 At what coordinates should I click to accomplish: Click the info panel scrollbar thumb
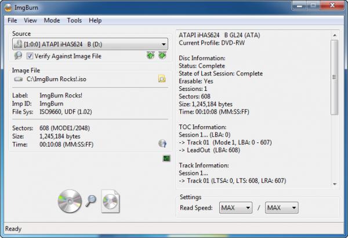pos(335,77)
